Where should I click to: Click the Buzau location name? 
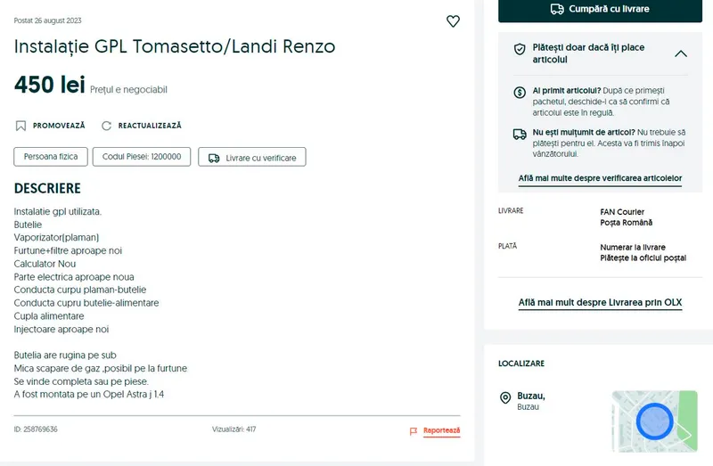[x=530, y=396]
